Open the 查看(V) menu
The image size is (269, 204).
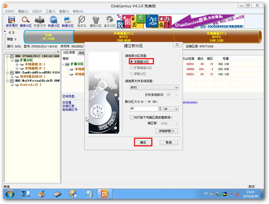click(64, 11)
